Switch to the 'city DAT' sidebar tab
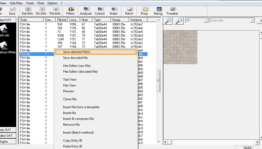 8,130
